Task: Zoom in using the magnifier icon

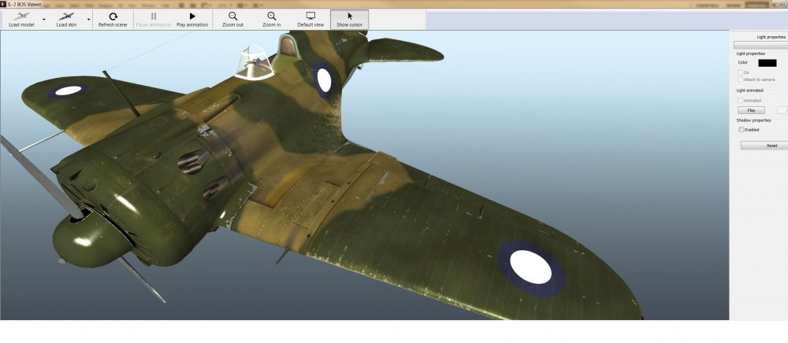Action: [x=272, y=16]
